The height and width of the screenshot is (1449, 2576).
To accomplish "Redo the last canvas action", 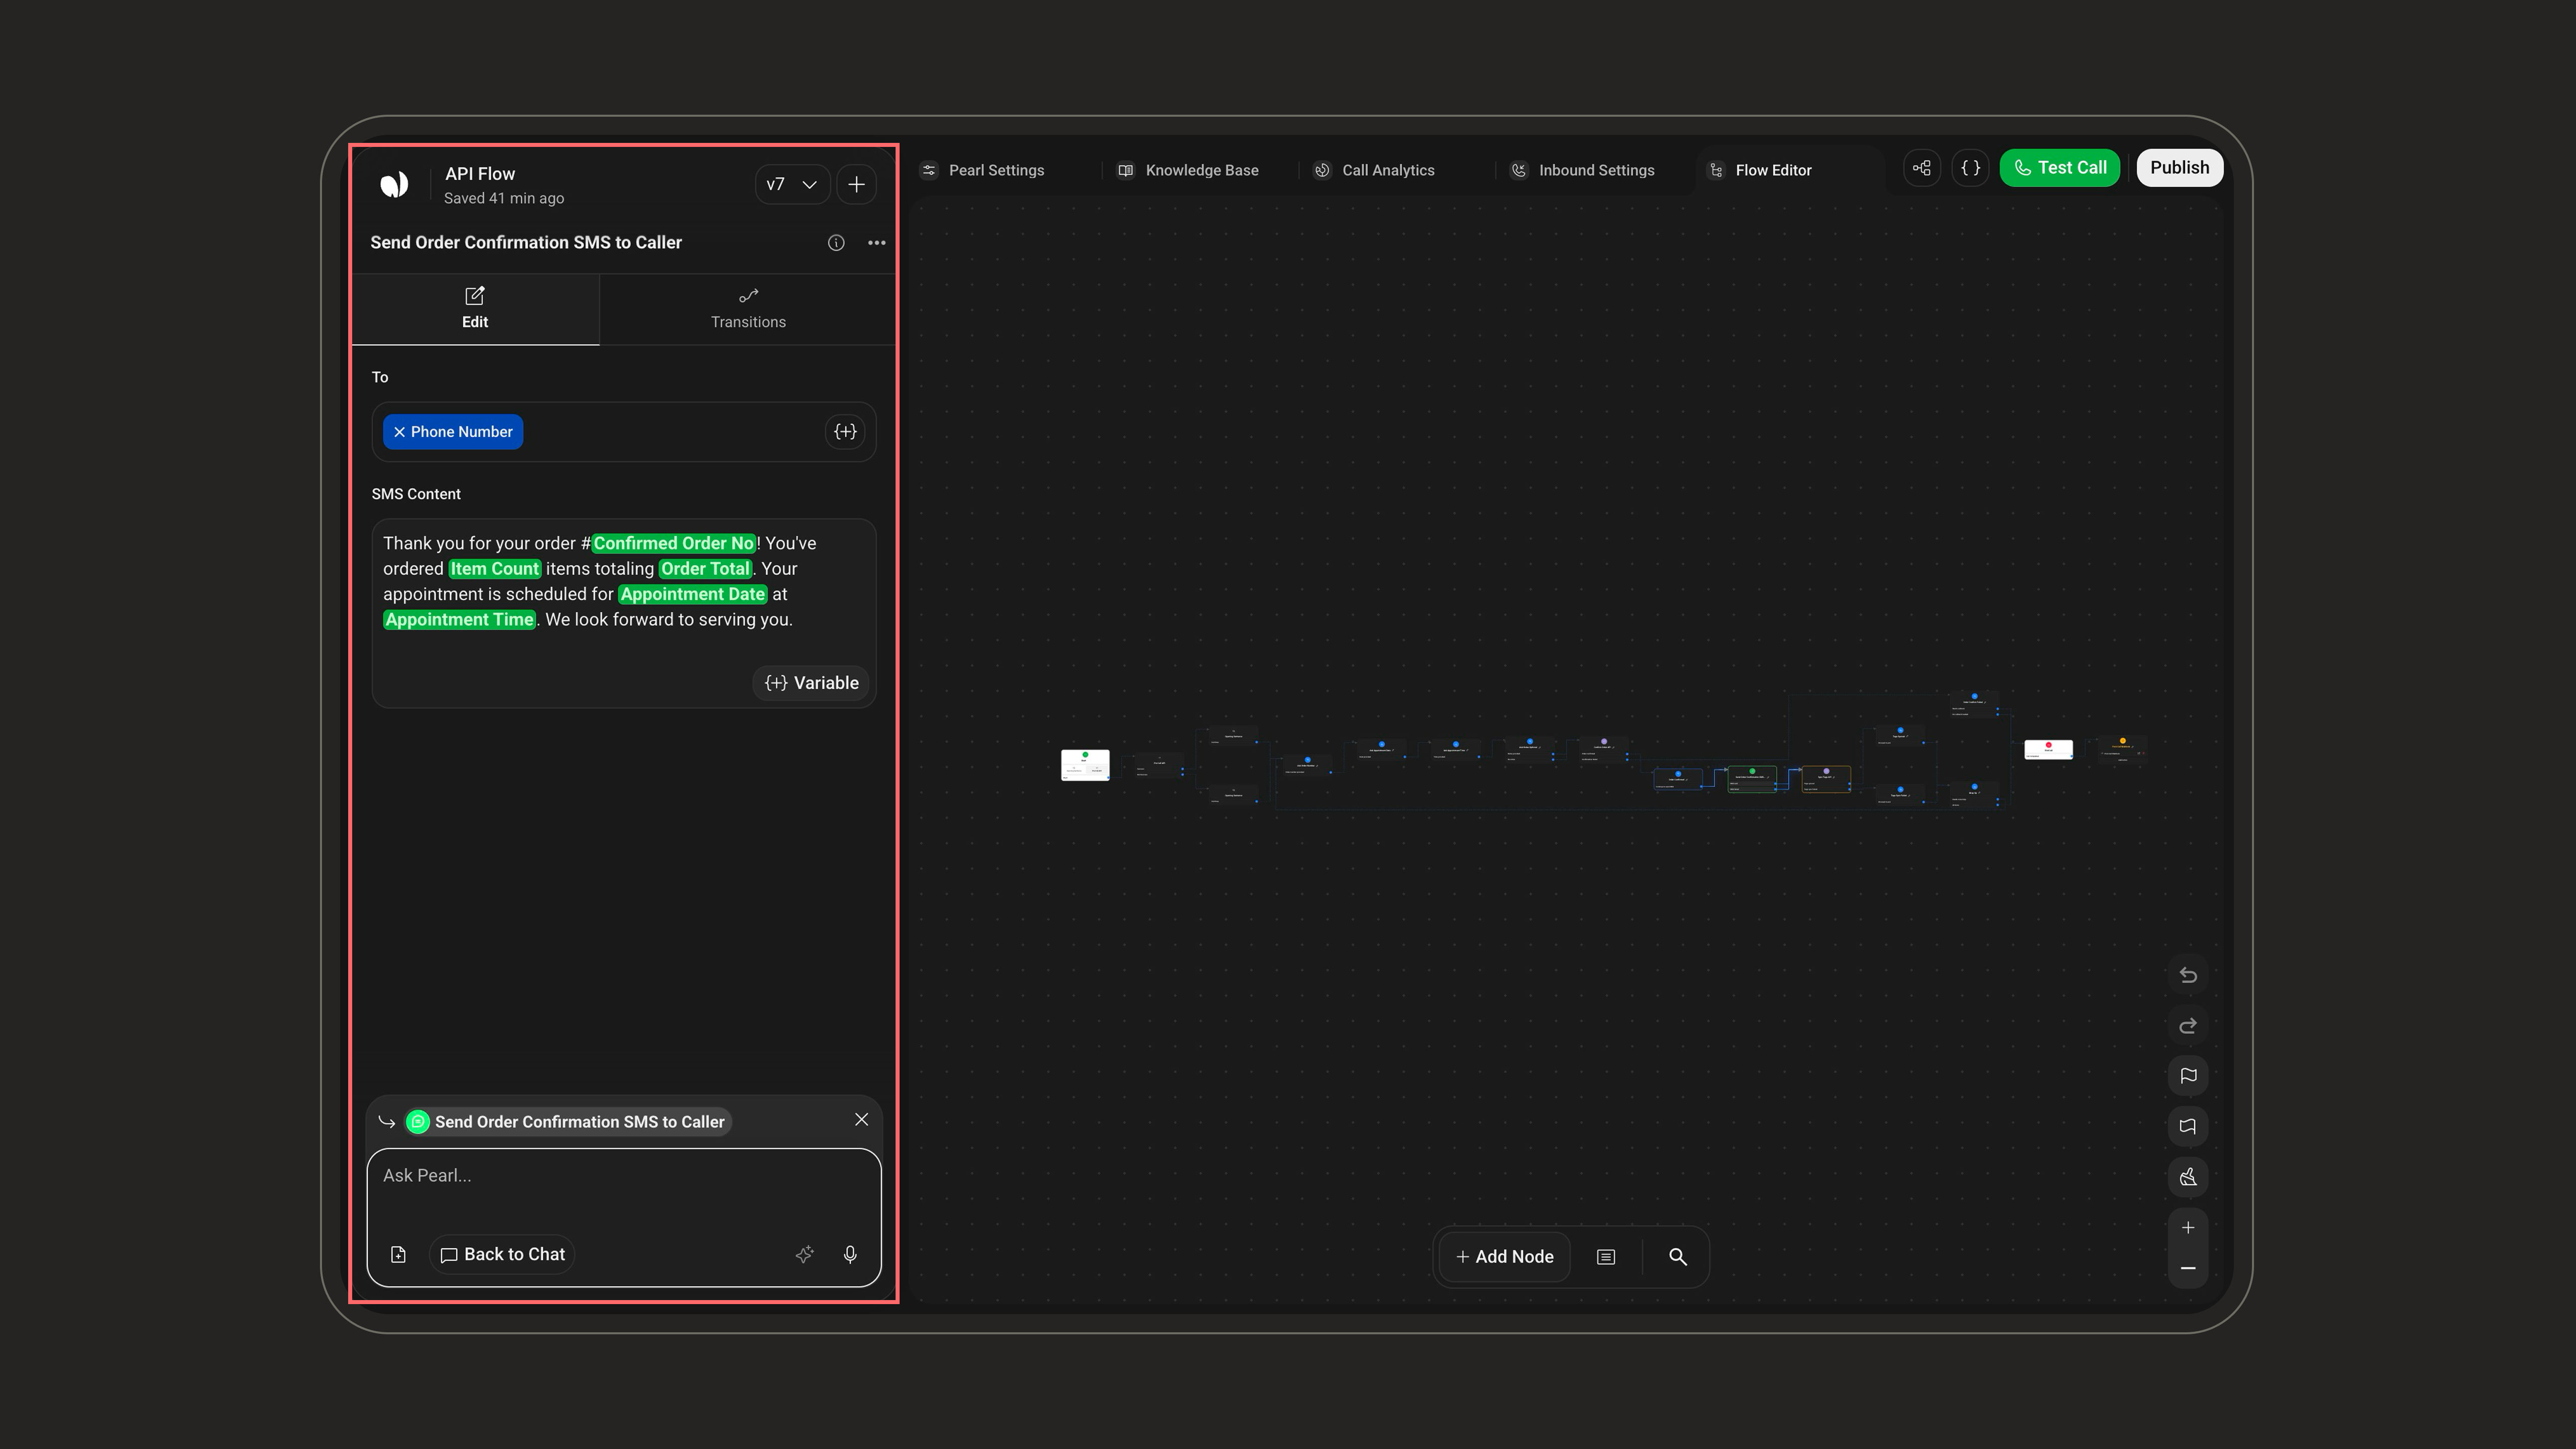I will [2188, 1026].
